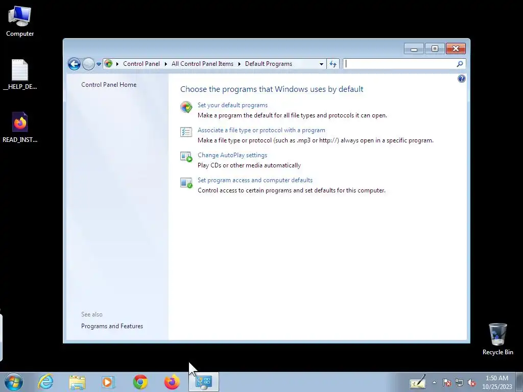
Task: Open Set program access and computer defaults
Action: tap(255, 180)
